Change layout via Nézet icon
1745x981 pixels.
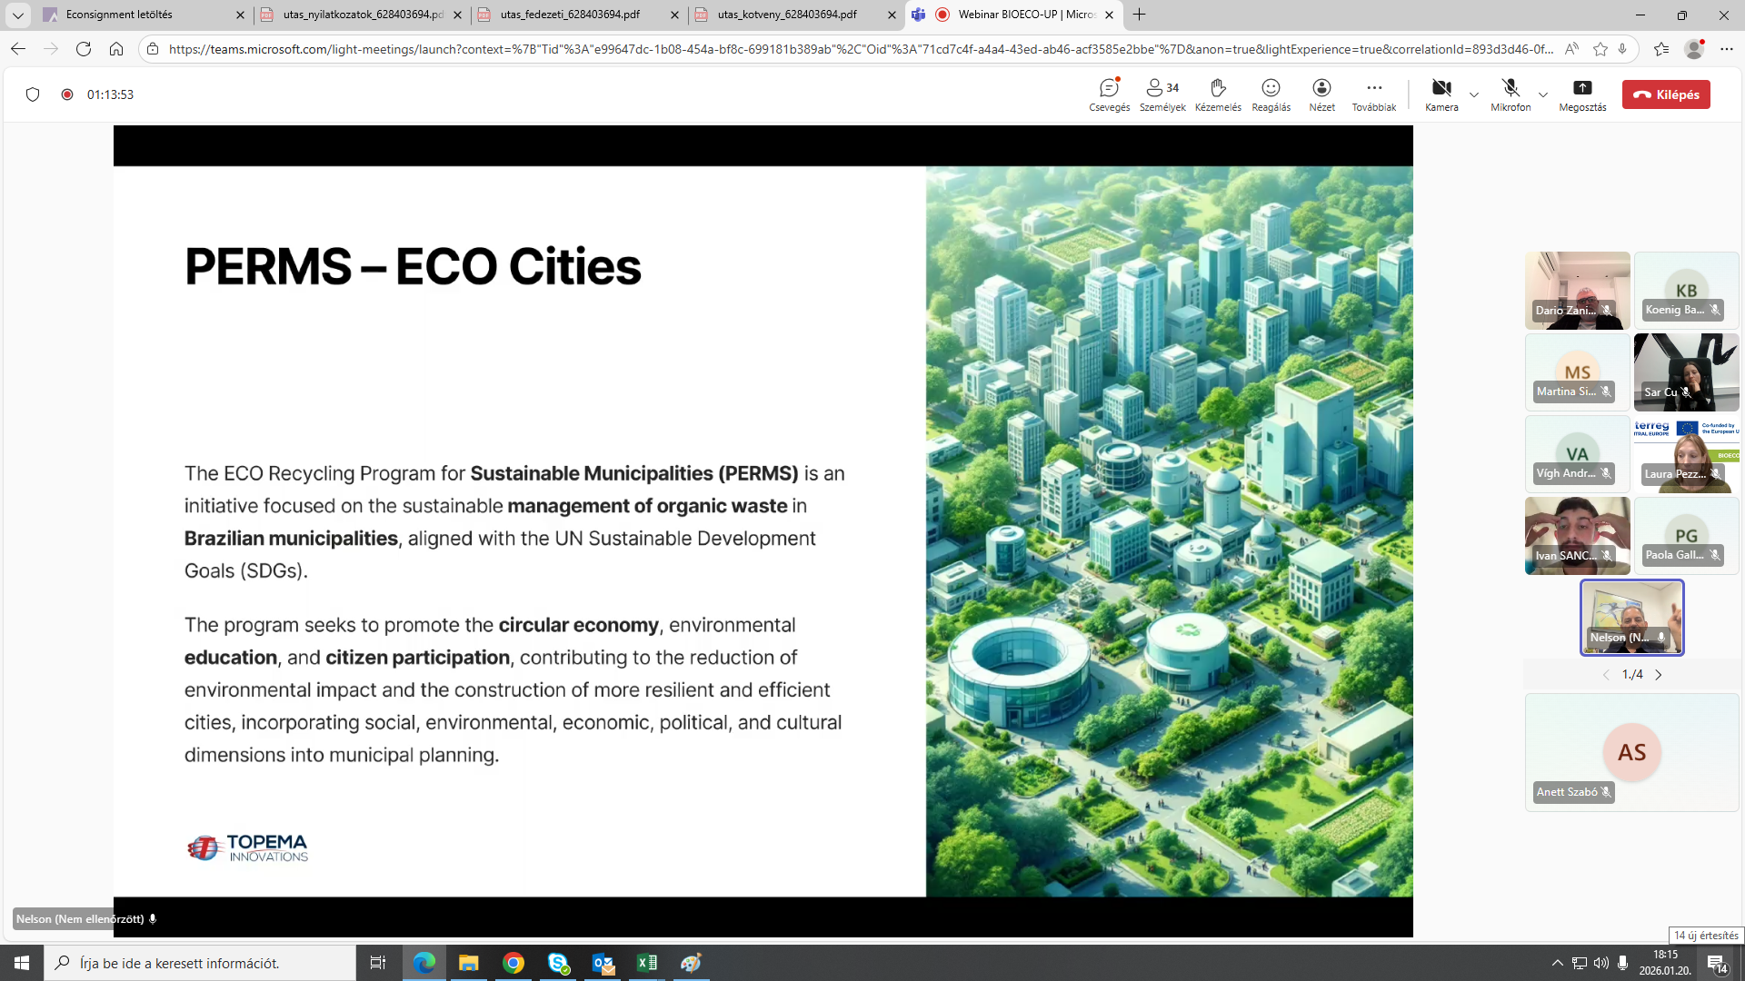1321,89
